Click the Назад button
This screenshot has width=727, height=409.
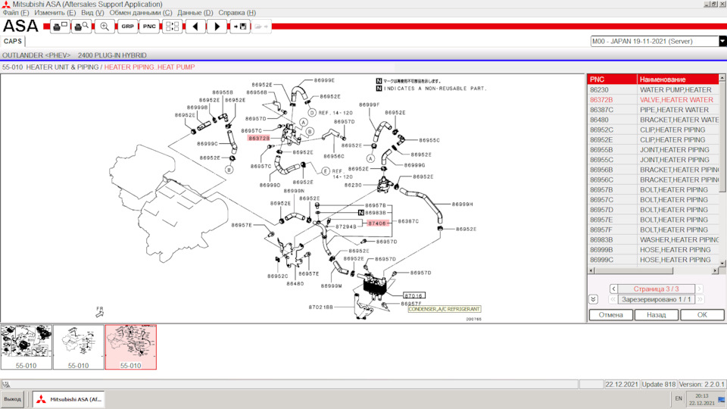coord(656,315)
